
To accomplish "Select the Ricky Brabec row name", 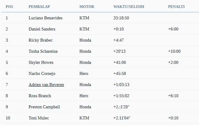I will click(x=41, y=40).
